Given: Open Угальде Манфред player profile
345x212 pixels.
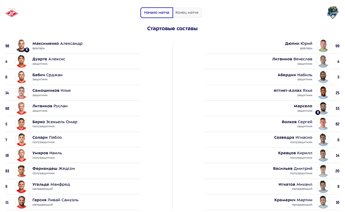Looking at the screenshot, I should [x=51, y=184].
